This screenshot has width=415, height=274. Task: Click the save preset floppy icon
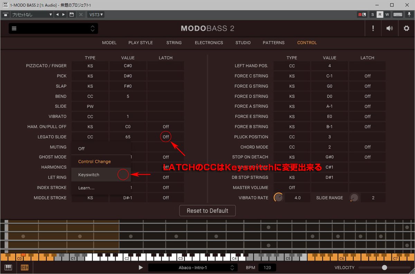[72, 14]
